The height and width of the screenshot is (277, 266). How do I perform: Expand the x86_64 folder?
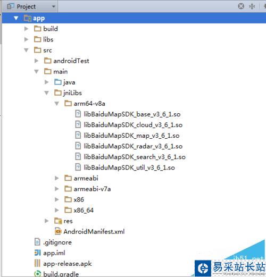pos(57,210)
